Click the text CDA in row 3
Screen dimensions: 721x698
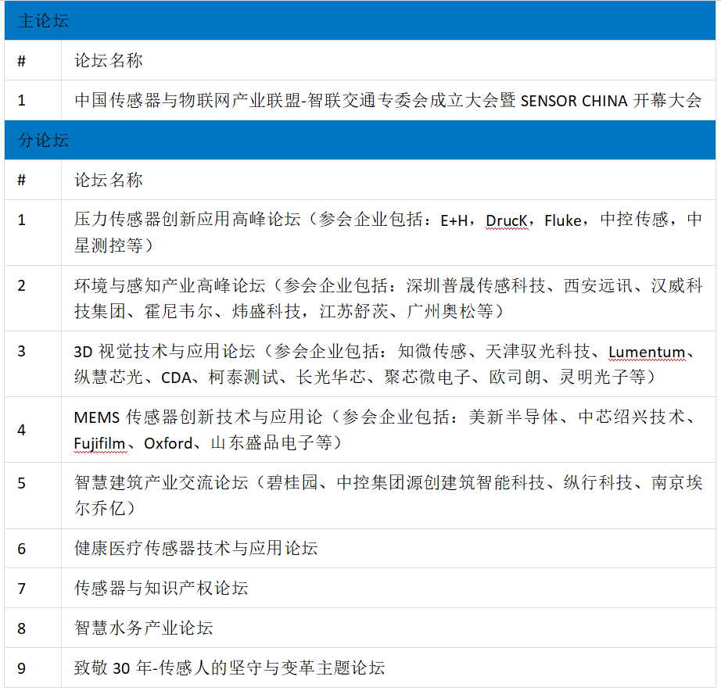[176, 378]
